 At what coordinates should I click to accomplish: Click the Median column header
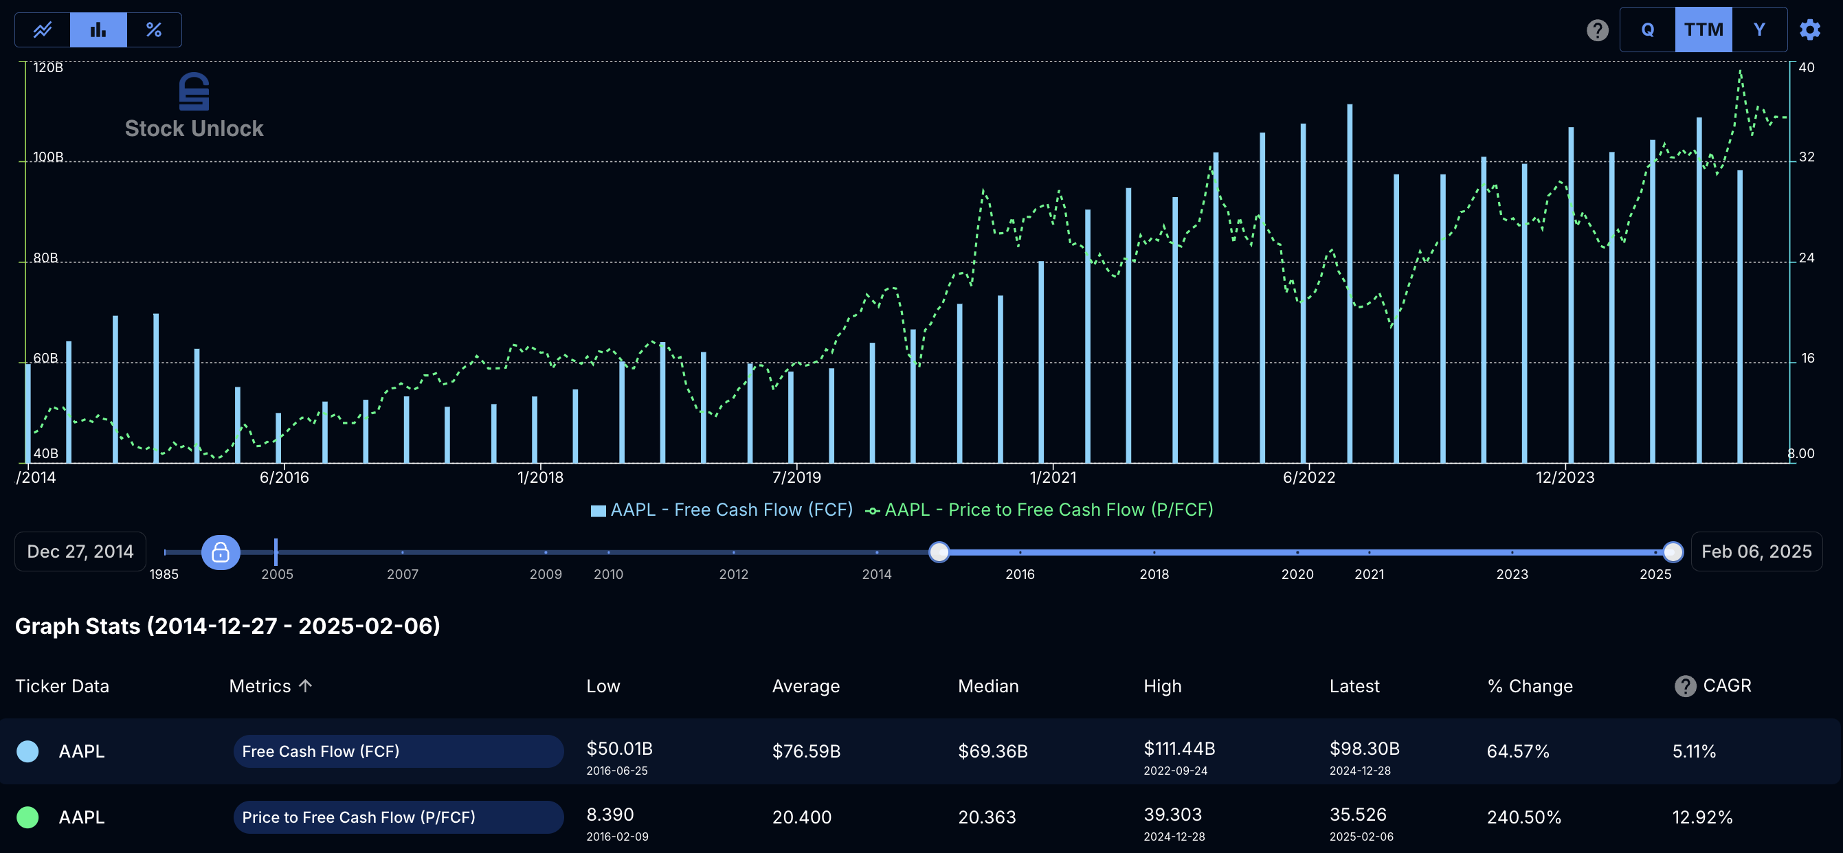coord(988,685)
